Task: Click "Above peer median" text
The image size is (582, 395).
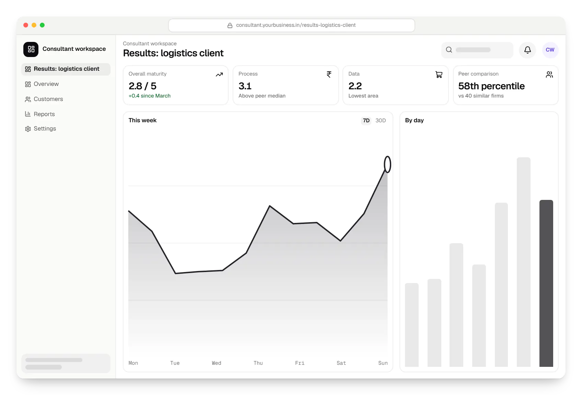Action: pyautogui.click(x=262, y=96)
